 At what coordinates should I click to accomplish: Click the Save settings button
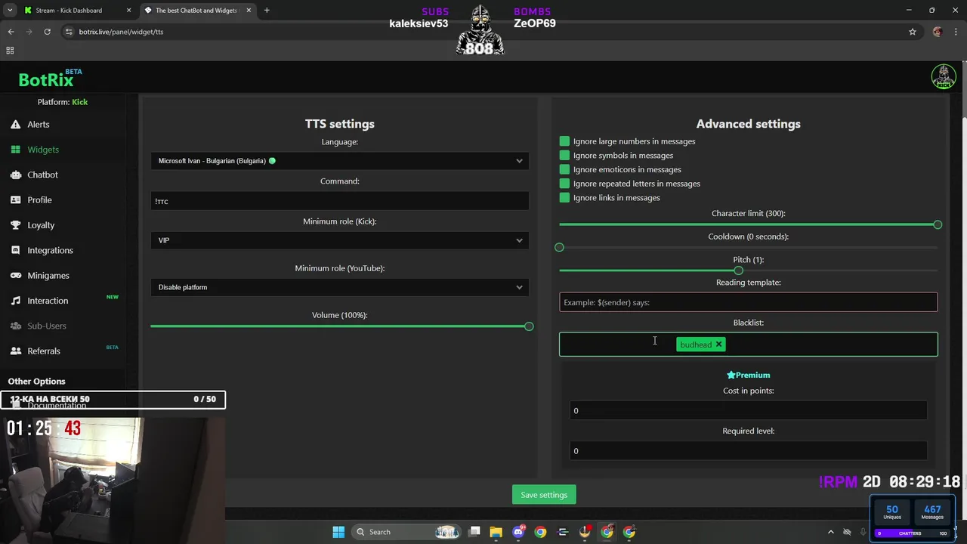click(544, 495)
